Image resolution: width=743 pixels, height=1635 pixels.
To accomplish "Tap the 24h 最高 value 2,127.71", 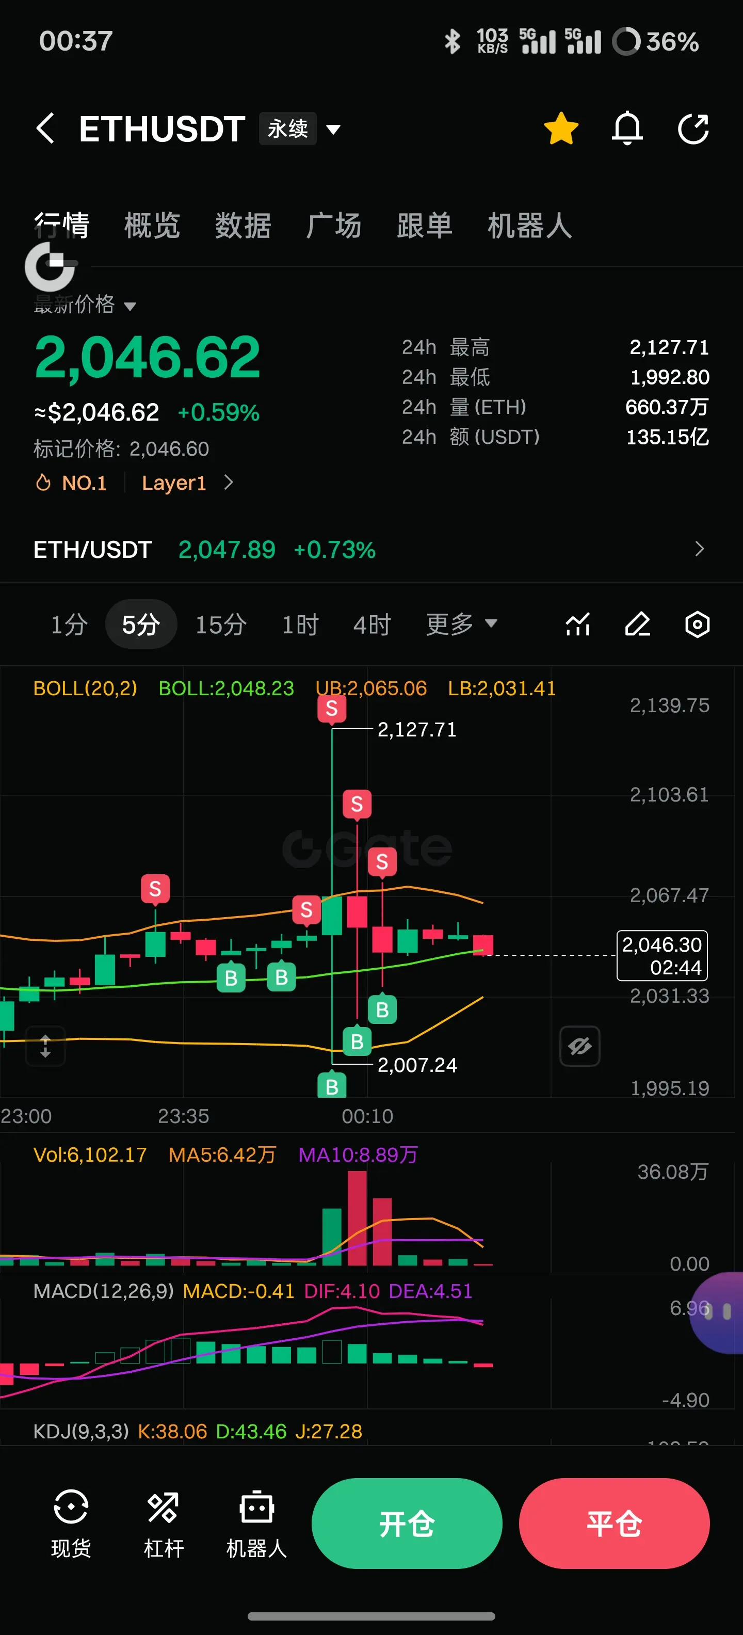I will 669,347.
